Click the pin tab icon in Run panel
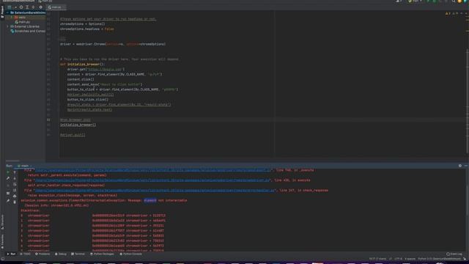The height and width of the screenshot is (264, 469). (x=8, y=201)
